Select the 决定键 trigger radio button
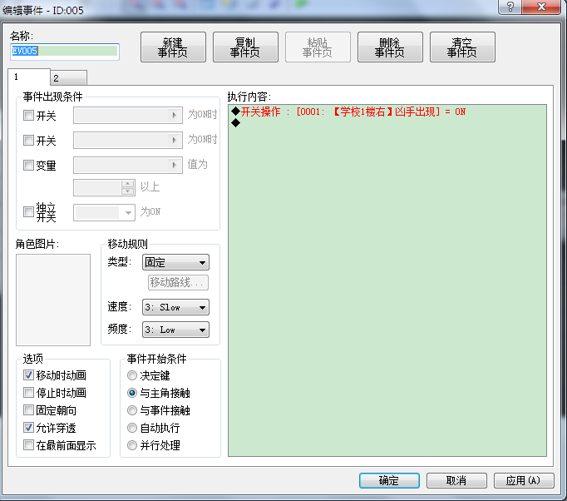The image size is (567, 501). [x=132, y=375]
